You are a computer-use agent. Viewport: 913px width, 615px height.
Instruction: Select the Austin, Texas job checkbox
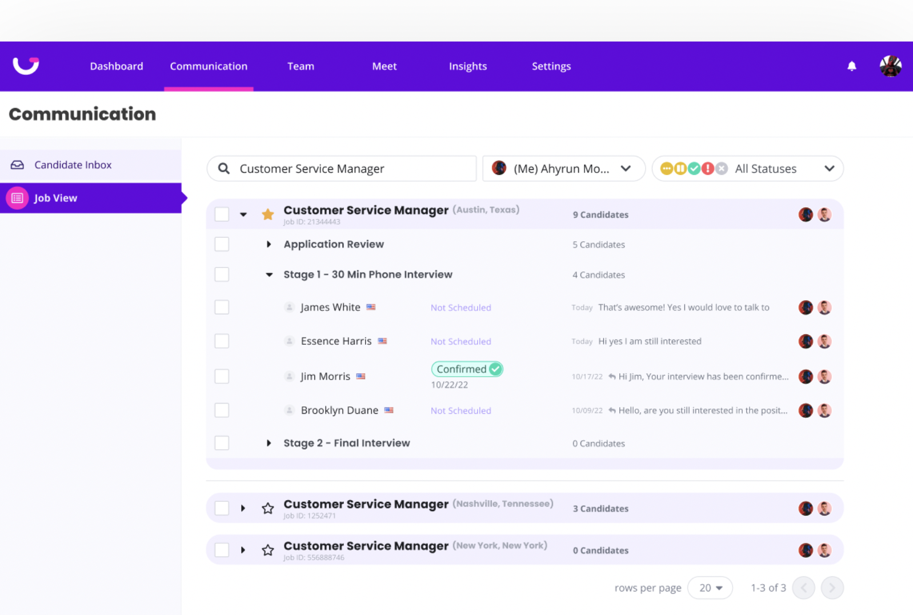point(222,214)
